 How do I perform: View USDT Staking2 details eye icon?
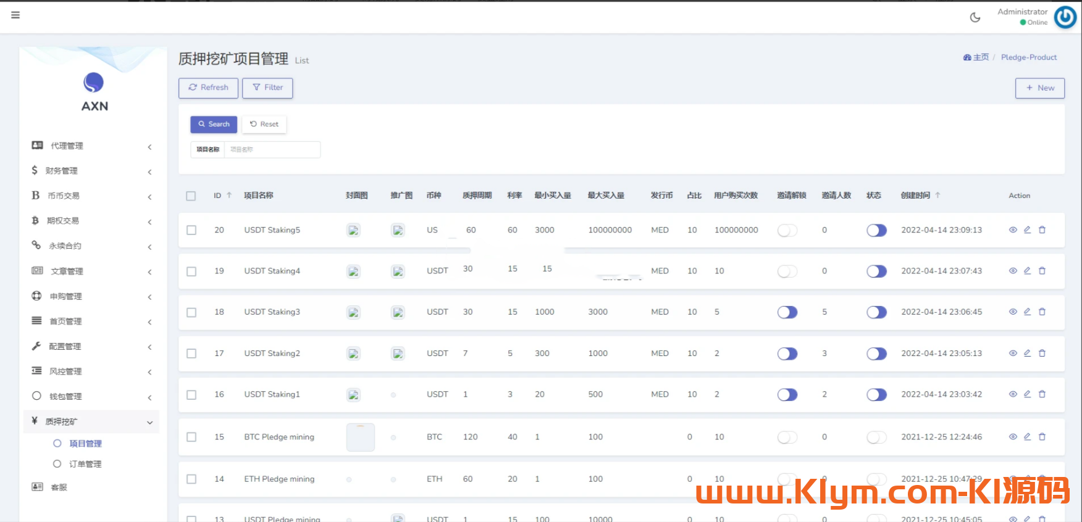coord(1013,353)
